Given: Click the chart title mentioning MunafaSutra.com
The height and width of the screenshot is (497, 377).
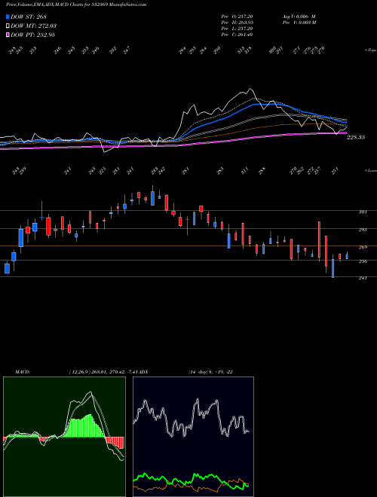Looking at the screenshot, I should pos(76,5).
